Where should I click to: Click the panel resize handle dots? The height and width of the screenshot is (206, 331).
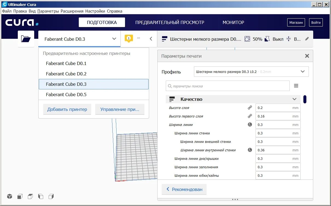coord(235,199)
